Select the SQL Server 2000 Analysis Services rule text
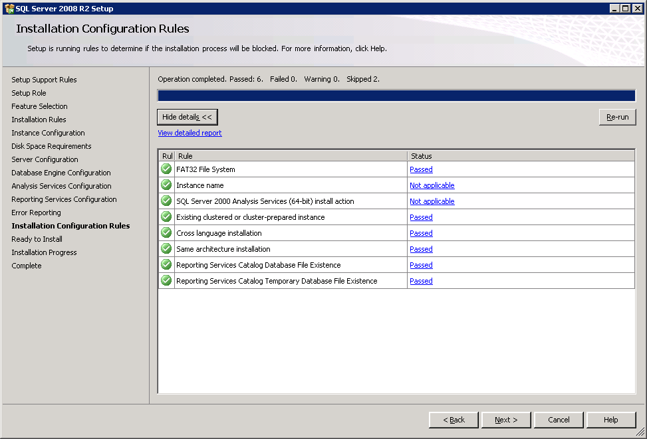This screenshot has width=647, height=439. (265, 201)
